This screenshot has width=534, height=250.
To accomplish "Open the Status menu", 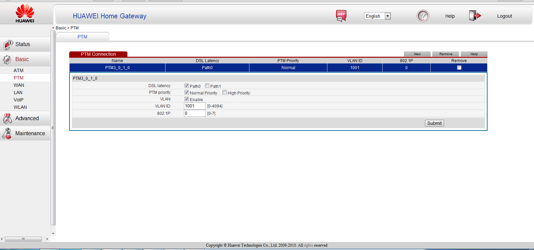I will 23,44.
